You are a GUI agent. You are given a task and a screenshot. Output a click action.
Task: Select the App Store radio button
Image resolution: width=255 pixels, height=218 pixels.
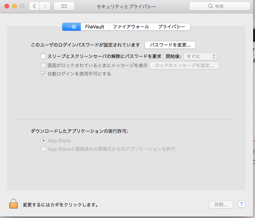44,141
